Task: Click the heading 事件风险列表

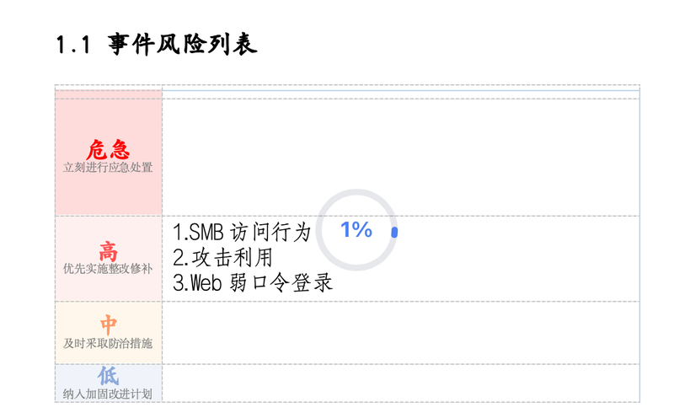Action: point(182,44)
